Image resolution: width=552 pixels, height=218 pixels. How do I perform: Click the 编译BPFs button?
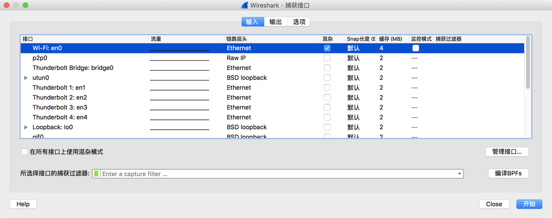click(508, 173)
